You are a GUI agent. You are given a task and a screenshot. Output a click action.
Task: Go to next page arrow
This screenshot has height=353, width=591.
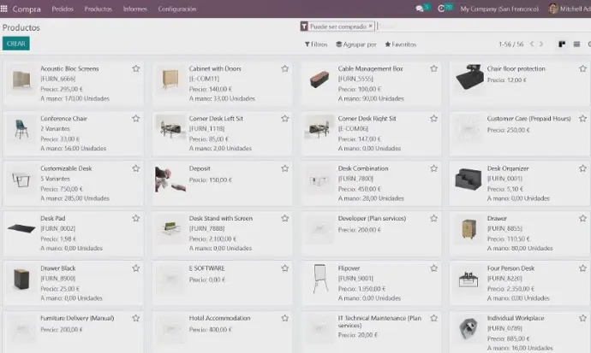click(541, 44)
